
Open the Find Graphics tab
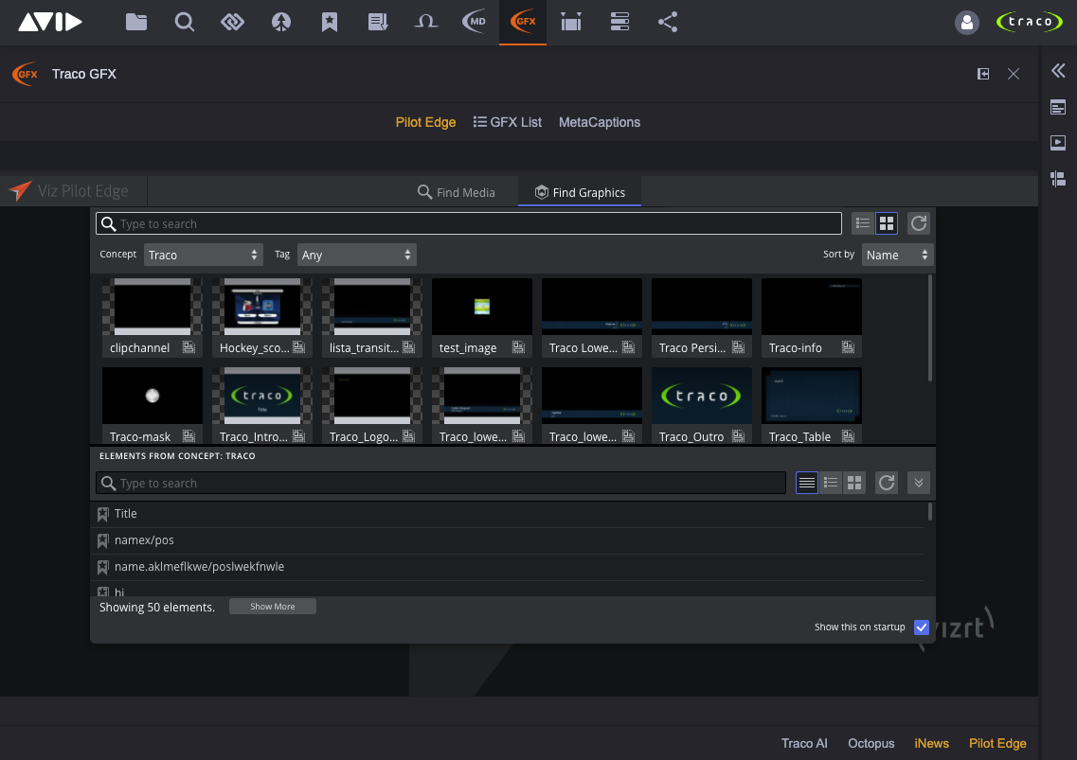point(580,192)
